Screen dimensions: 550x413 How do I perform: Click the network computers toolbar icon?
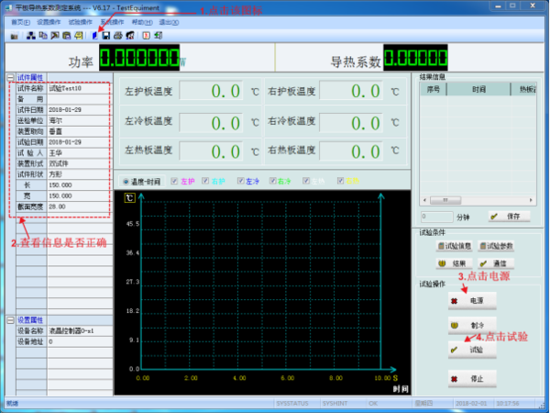[x=31, y=36]
